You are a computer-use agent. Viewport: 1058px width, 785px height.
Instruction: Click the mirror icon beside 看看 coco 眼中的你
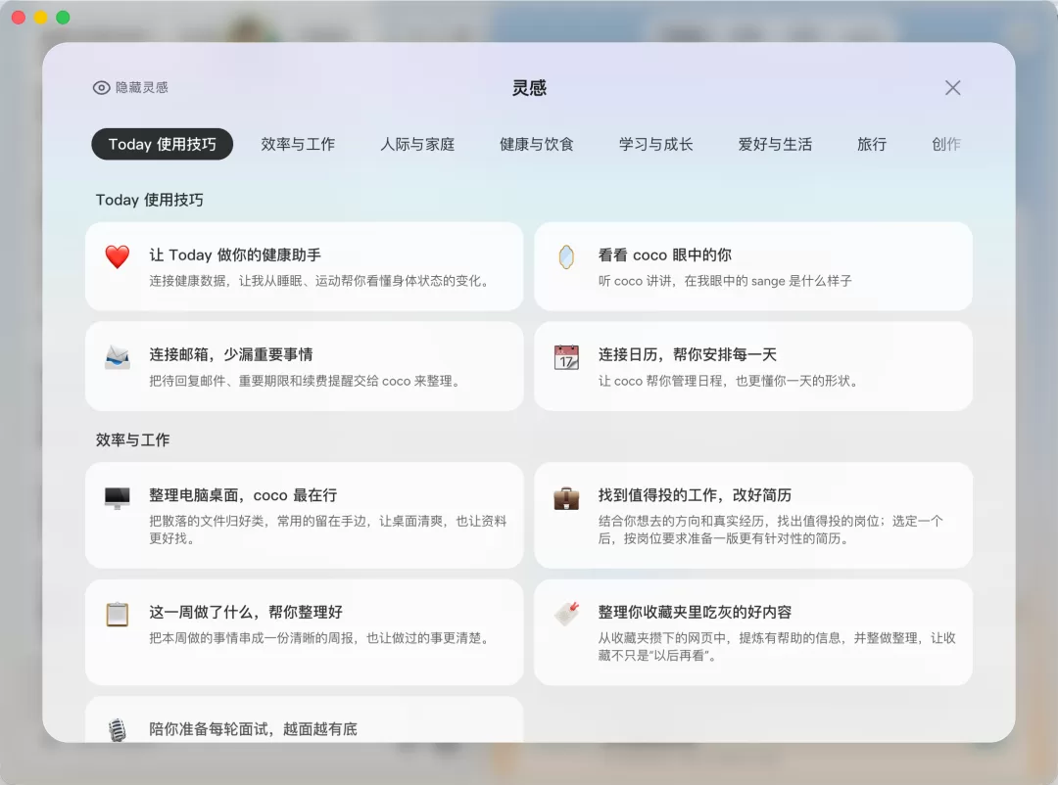tap(566, 256)
